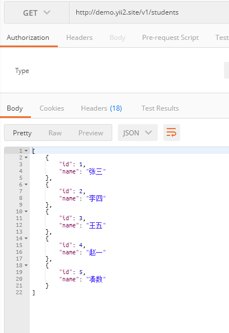Image resolution: width=229 pixels, height=333 pixels.
Task: View the response Headers (18) tab
Action: tap(102, 108)
